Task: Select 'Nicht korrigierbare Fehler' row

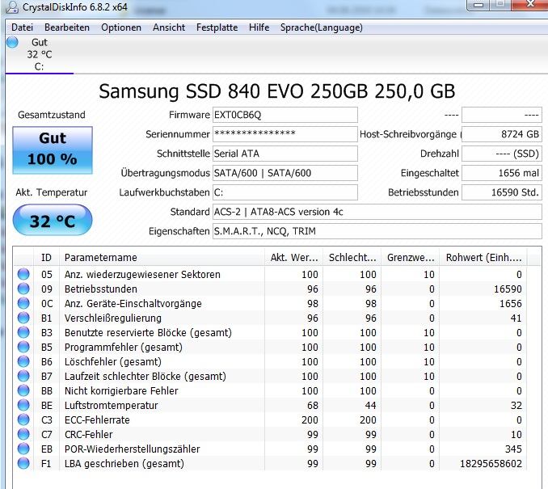Action: 271,390
